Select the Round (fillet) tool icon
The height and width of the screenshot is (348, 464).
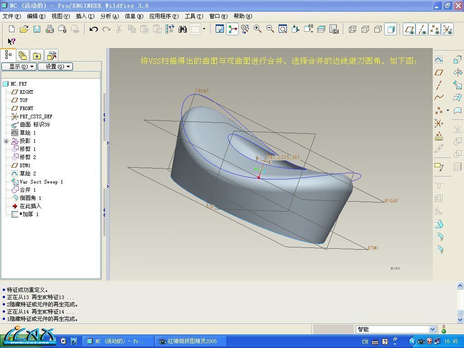click(439, 237)
